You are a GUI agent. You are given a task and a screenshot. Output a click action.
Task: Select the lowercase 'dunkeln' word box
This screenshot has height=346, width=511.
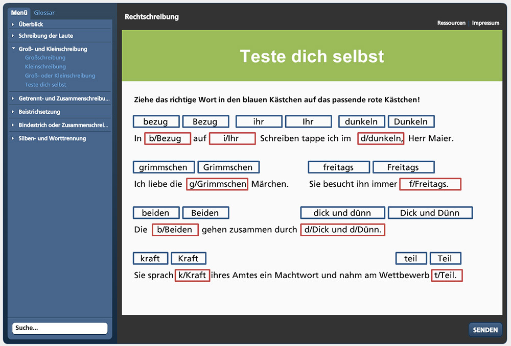click(x=361, y=121)
